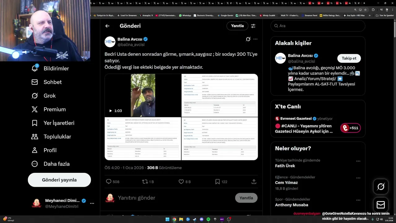396x223 pixels.
Task: Open Streamer Panel bookmark
Action: 309,15
